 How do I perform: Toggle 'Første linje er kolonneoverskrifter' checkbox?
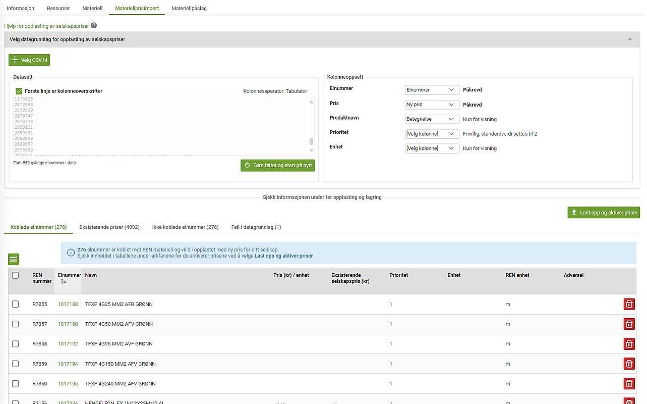(x=19, y=91)
